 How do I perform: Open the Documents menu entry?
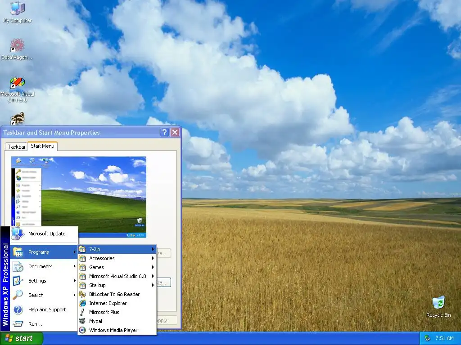pyautogui.click(x=44, y=266)
